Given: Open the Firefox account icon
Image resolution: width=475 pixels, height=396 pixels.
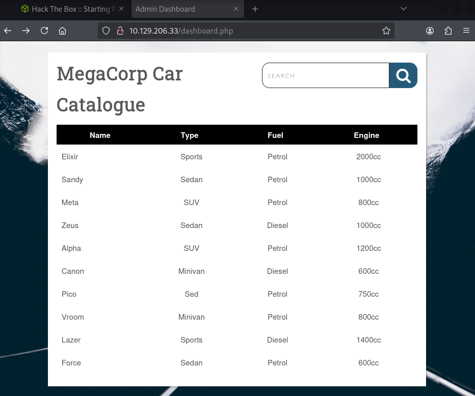Looking at the screenshot, I should coord(430,31).
